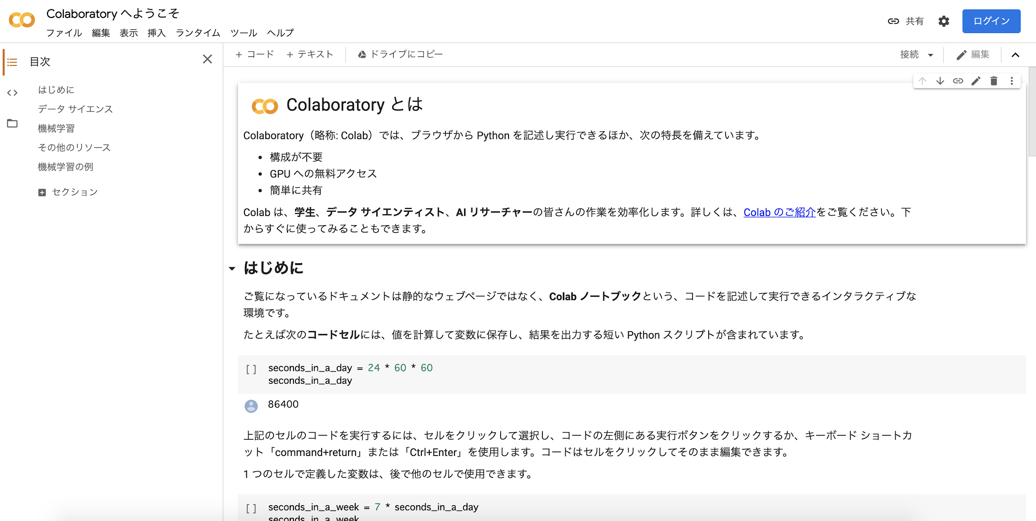The height and width of the screenshot is (521, 1036).
Task: Click the Colab logo at top left
Action: (x=22, y=20)
